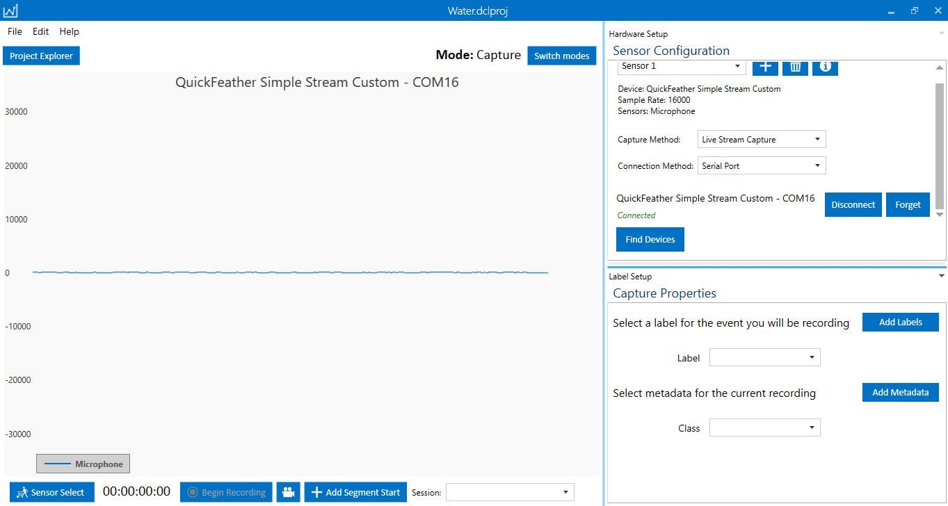Click the Water.dclproj window title
Screen dimensions: 948x506
click(478, 11)
